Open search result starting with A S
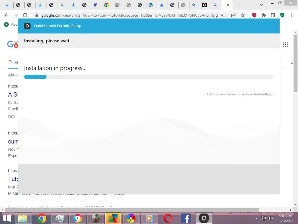298x224 pixels. click(13, 94)
